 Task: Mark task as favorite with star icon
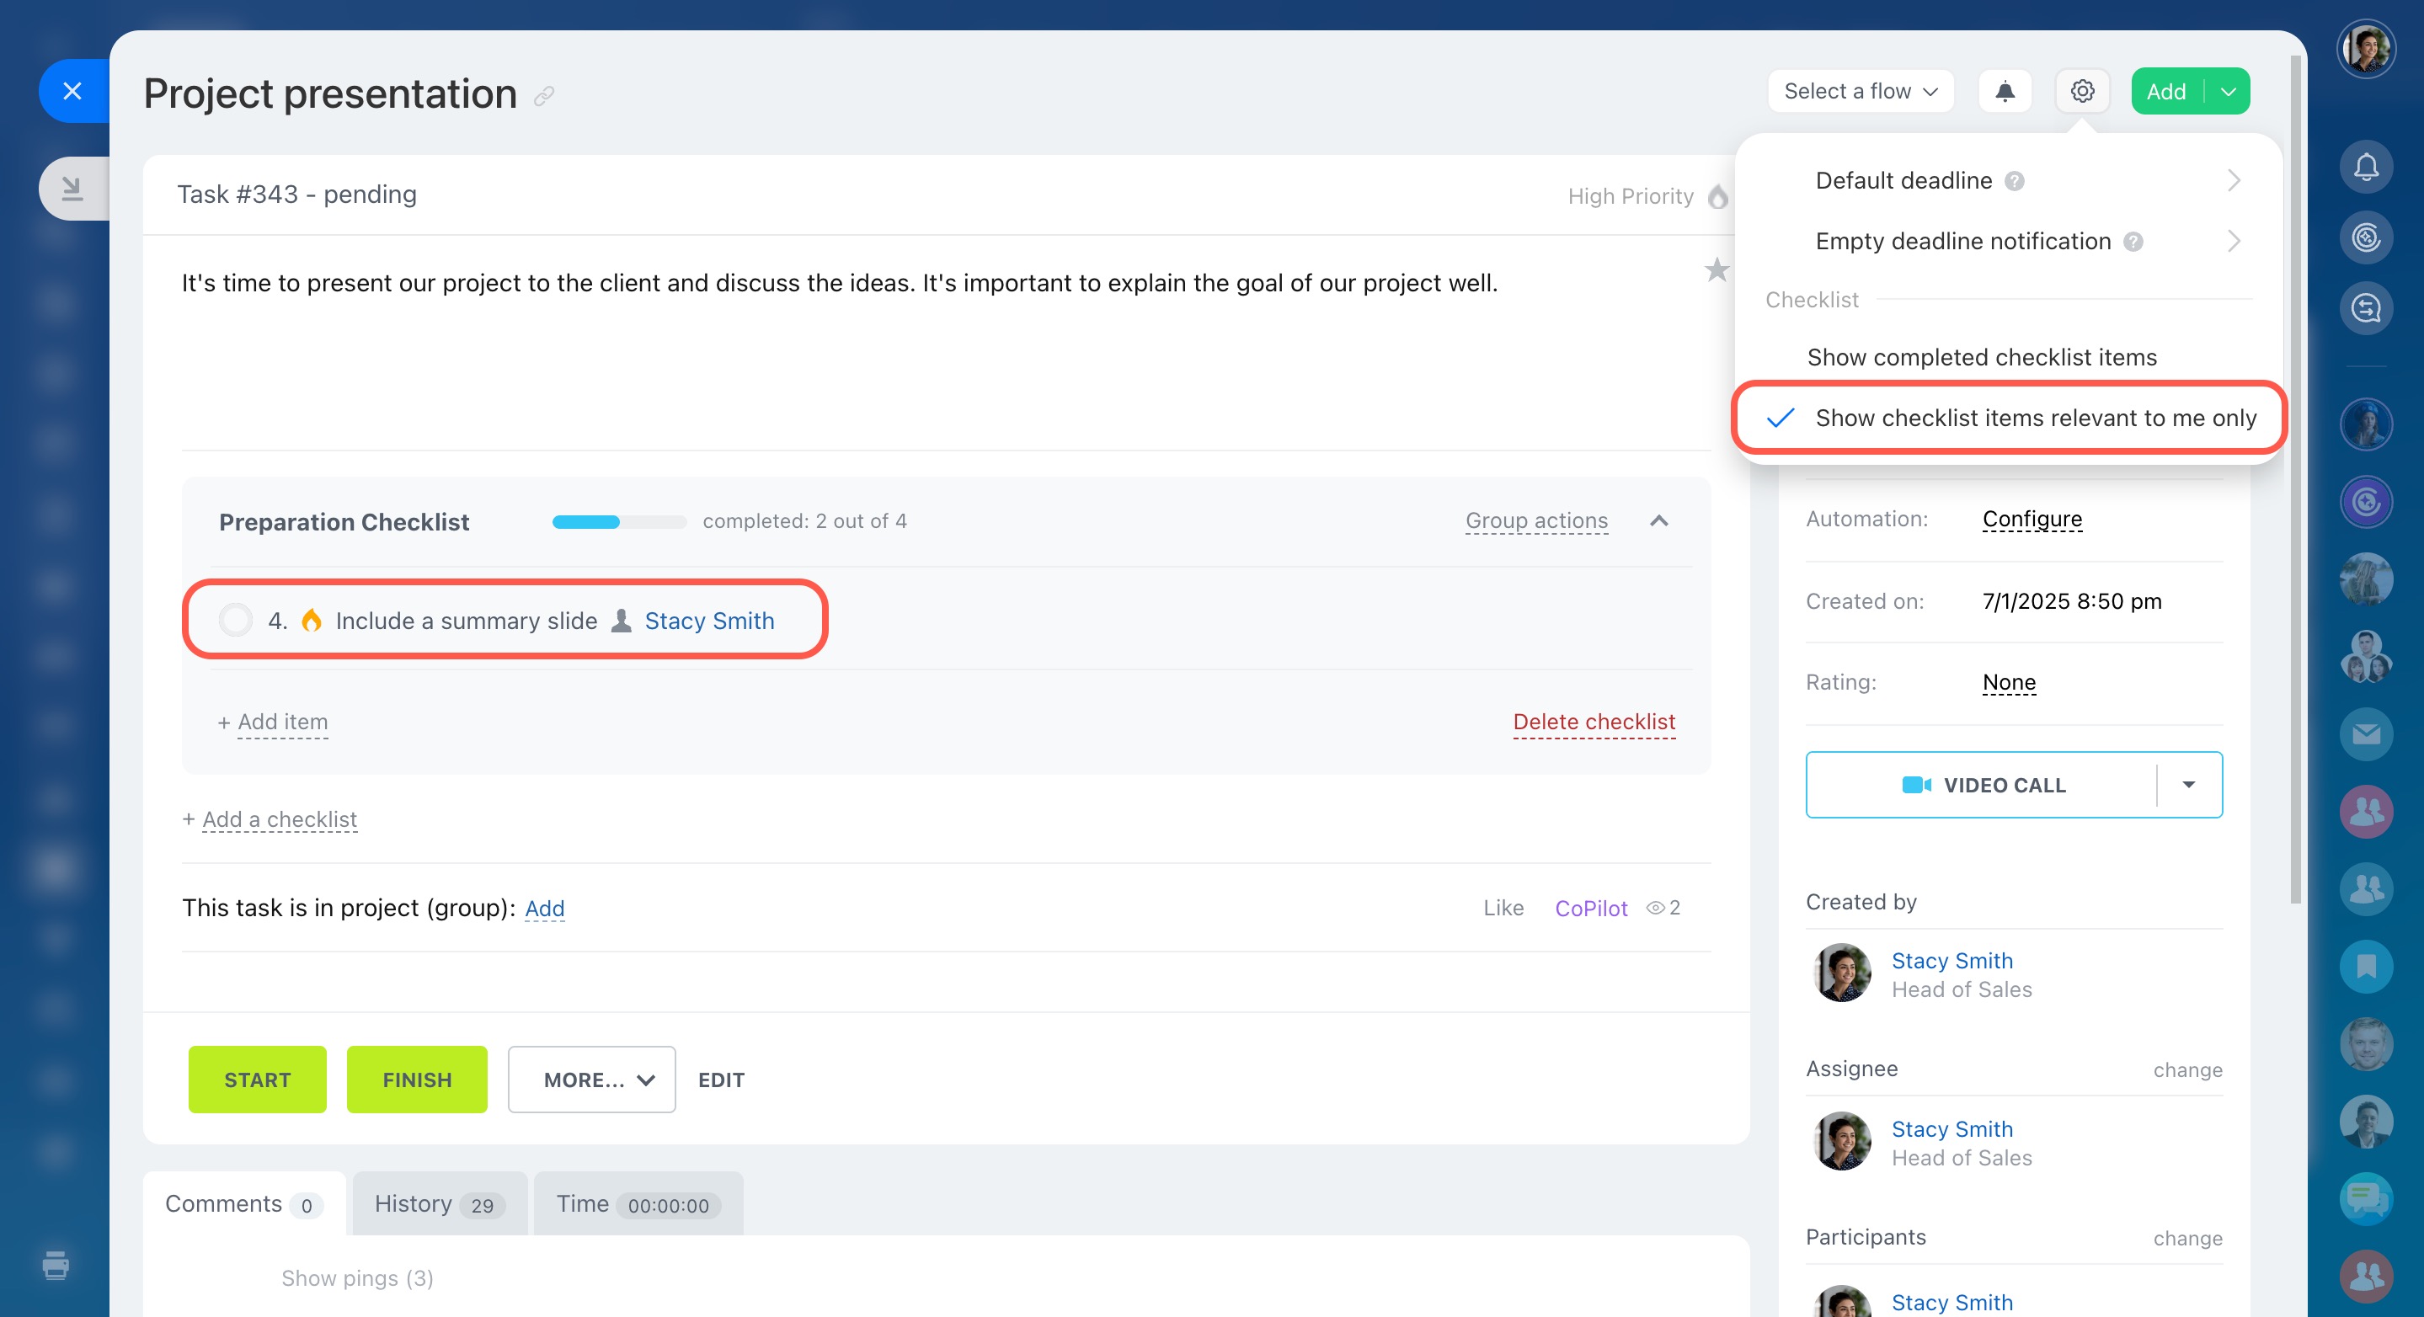[x=1717, y=271]
